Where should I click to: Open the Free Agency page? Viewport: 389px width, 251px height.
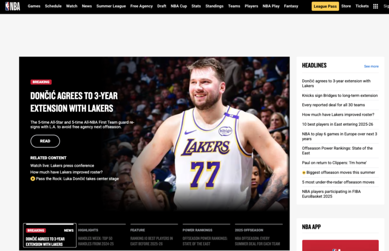click(142, 6)
